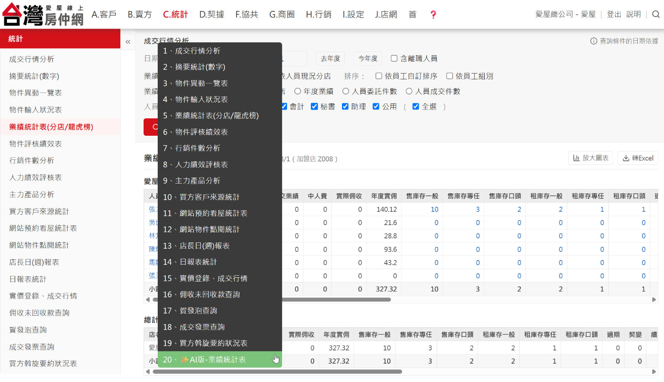Open the I.設定 top menu
Screen dimensions: 664x382
tap(353, 15)
